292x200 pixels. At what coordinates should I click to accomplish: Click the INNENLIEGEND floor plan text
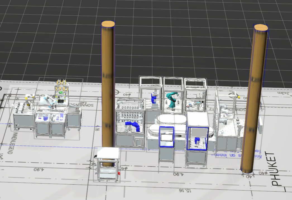coord(8,143)
